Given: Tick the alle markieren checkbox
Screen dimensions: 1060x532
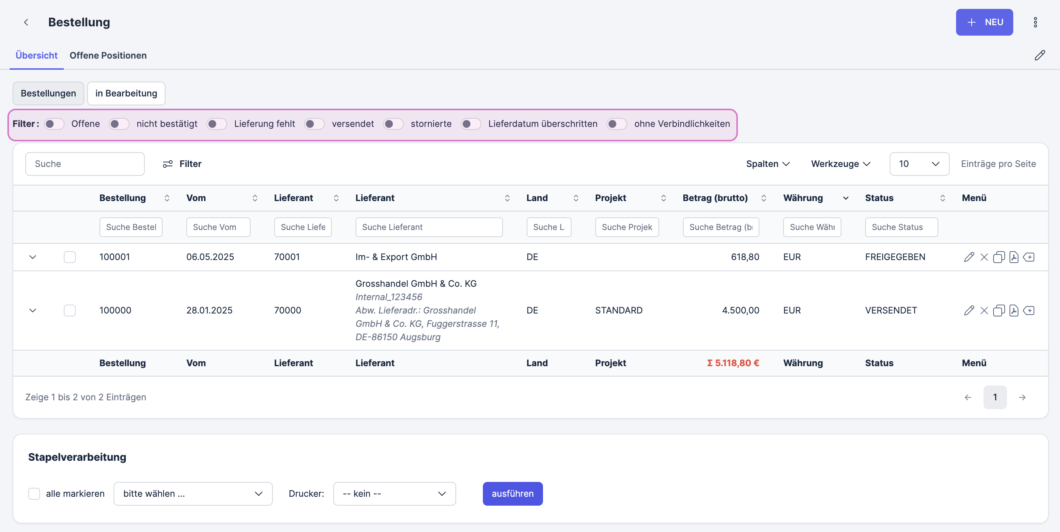Looking at the screenshot, I should coord(34,493).
